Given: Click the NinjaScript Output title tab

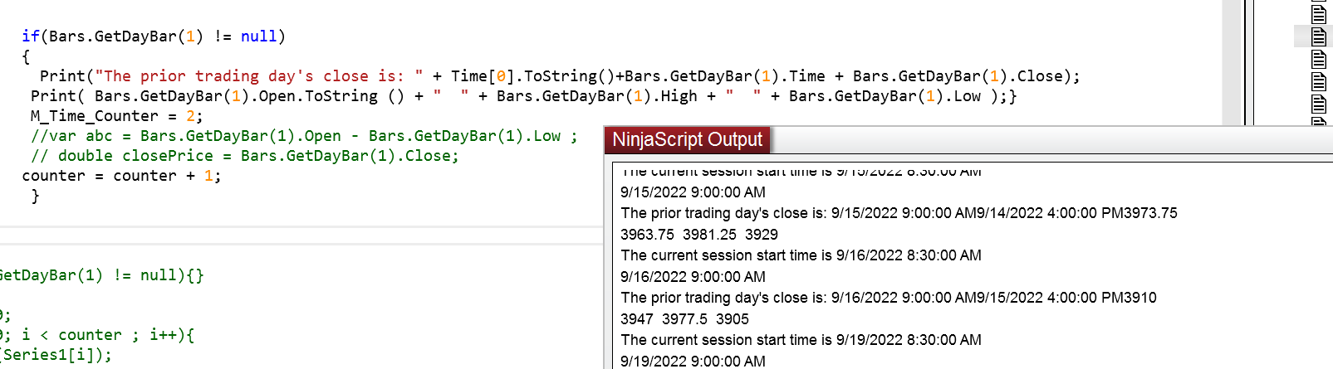Looking at the screenshot, I should point(687,139).
